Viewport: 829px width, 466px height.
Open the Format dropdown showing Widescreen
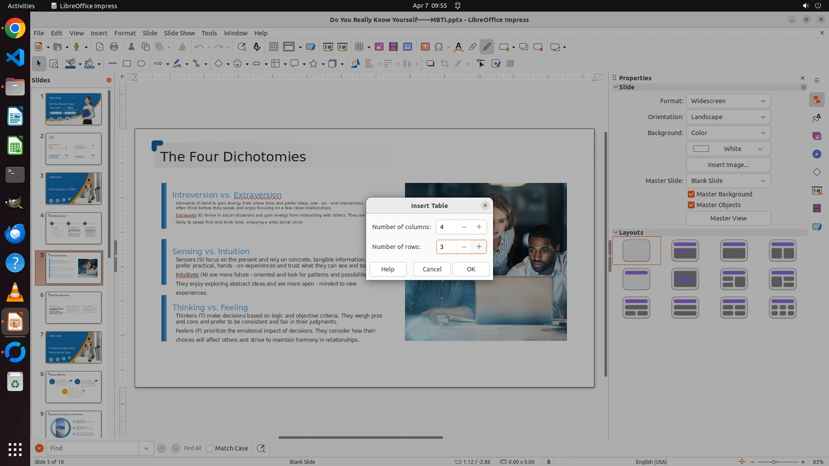pyautogui.click(x=728, y=101)
